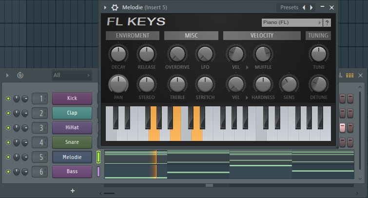
Task: Click the lower VEL knob
Action: point(236,84)
